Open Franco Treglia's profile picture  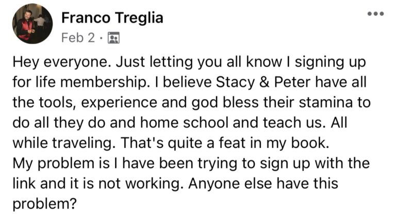[31, 23]
